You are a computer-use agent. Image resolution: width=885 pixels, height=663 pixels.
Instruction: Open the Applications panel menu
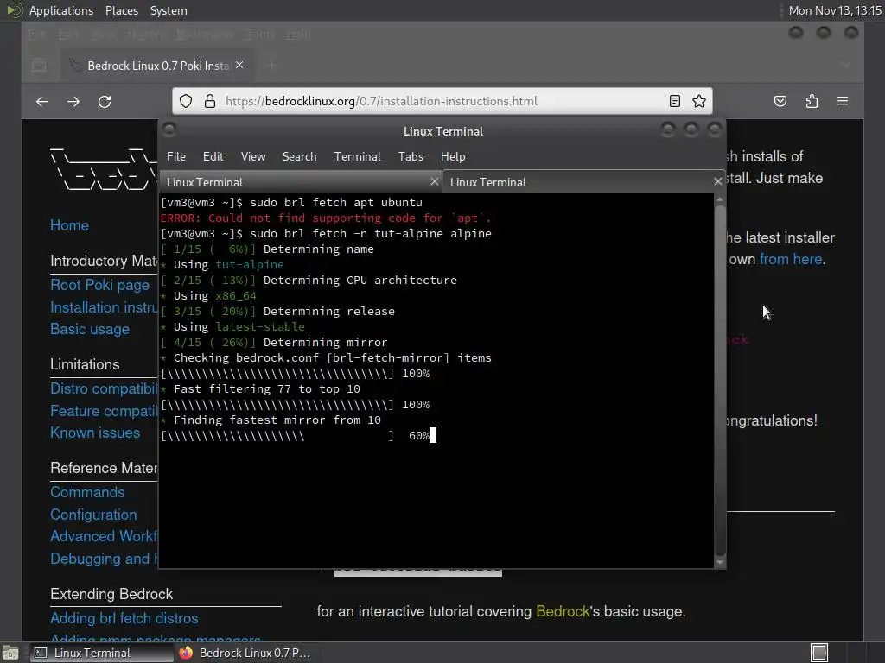click(x=61, y=10)
